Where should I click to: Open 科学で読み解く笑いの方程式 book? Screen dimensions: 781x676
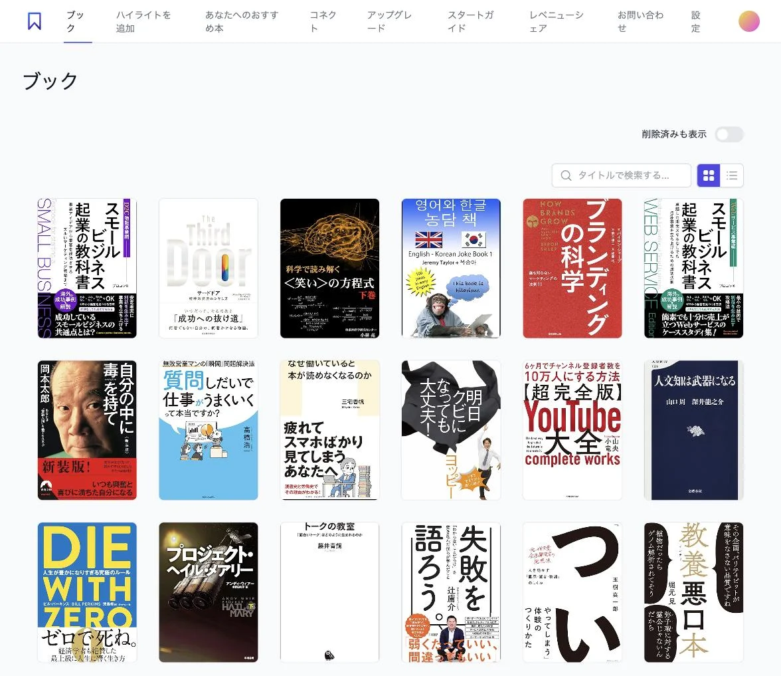(x=329, y=269)
